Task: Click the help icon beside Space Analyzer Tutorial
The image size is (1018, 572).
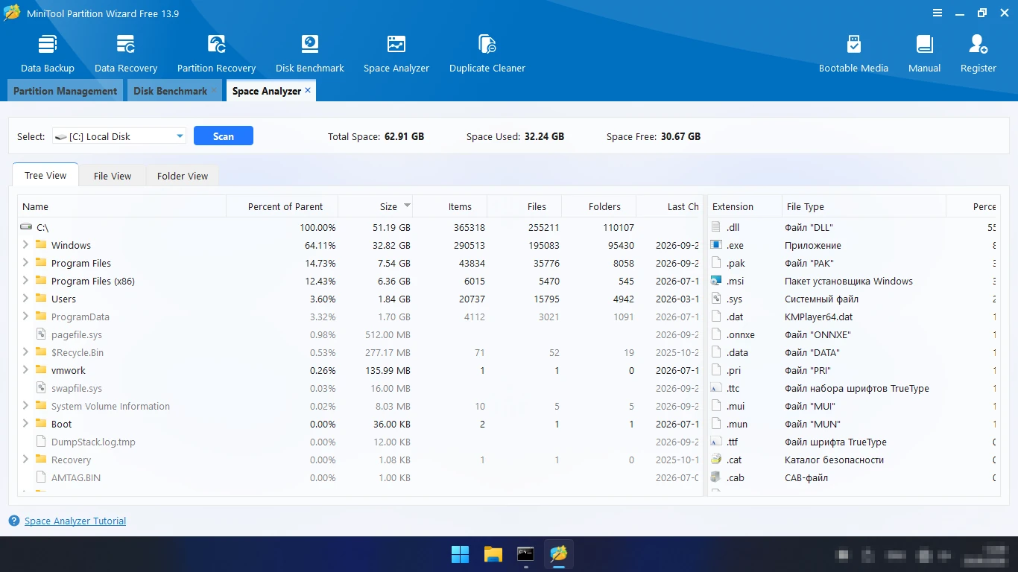Action: pos(14,521)
